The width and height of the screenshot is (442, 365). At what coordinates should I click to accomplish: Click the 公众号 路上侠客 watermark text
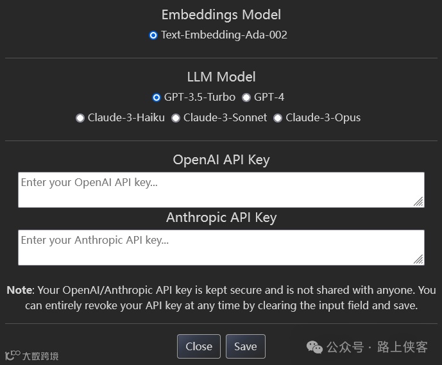[x=377, y=347]
